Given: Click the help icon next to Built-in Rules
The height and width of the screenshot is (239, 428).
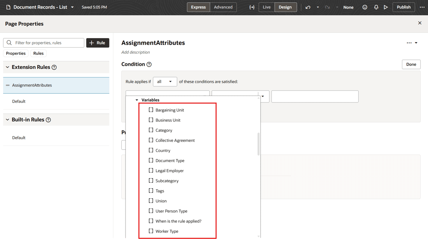Looking at the screenshot, I should pos(48,120).
